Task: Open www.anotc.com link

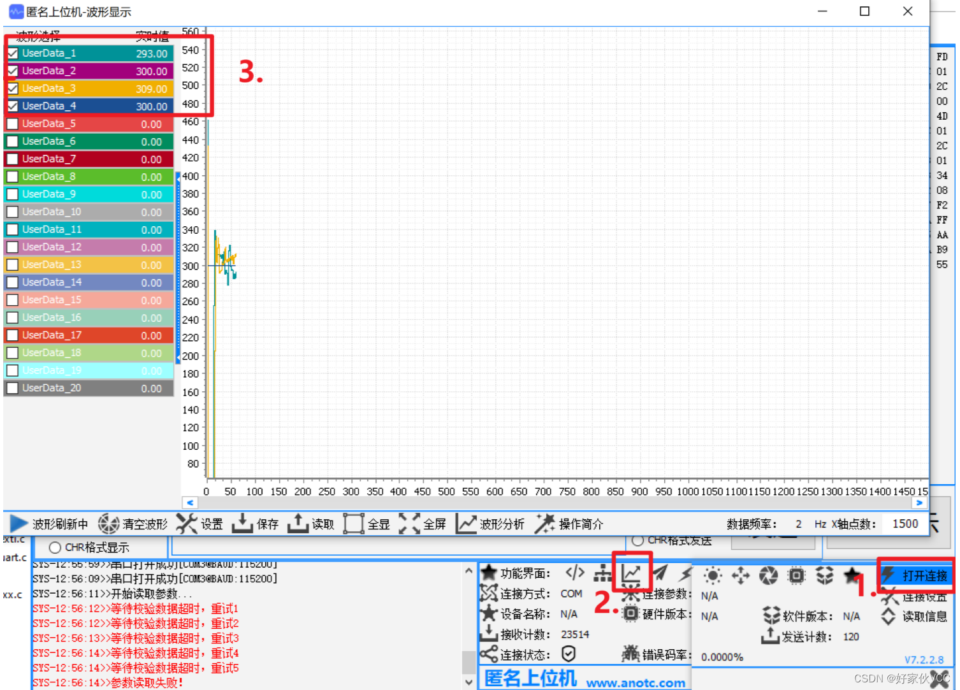Action: (x=636, y=682)
